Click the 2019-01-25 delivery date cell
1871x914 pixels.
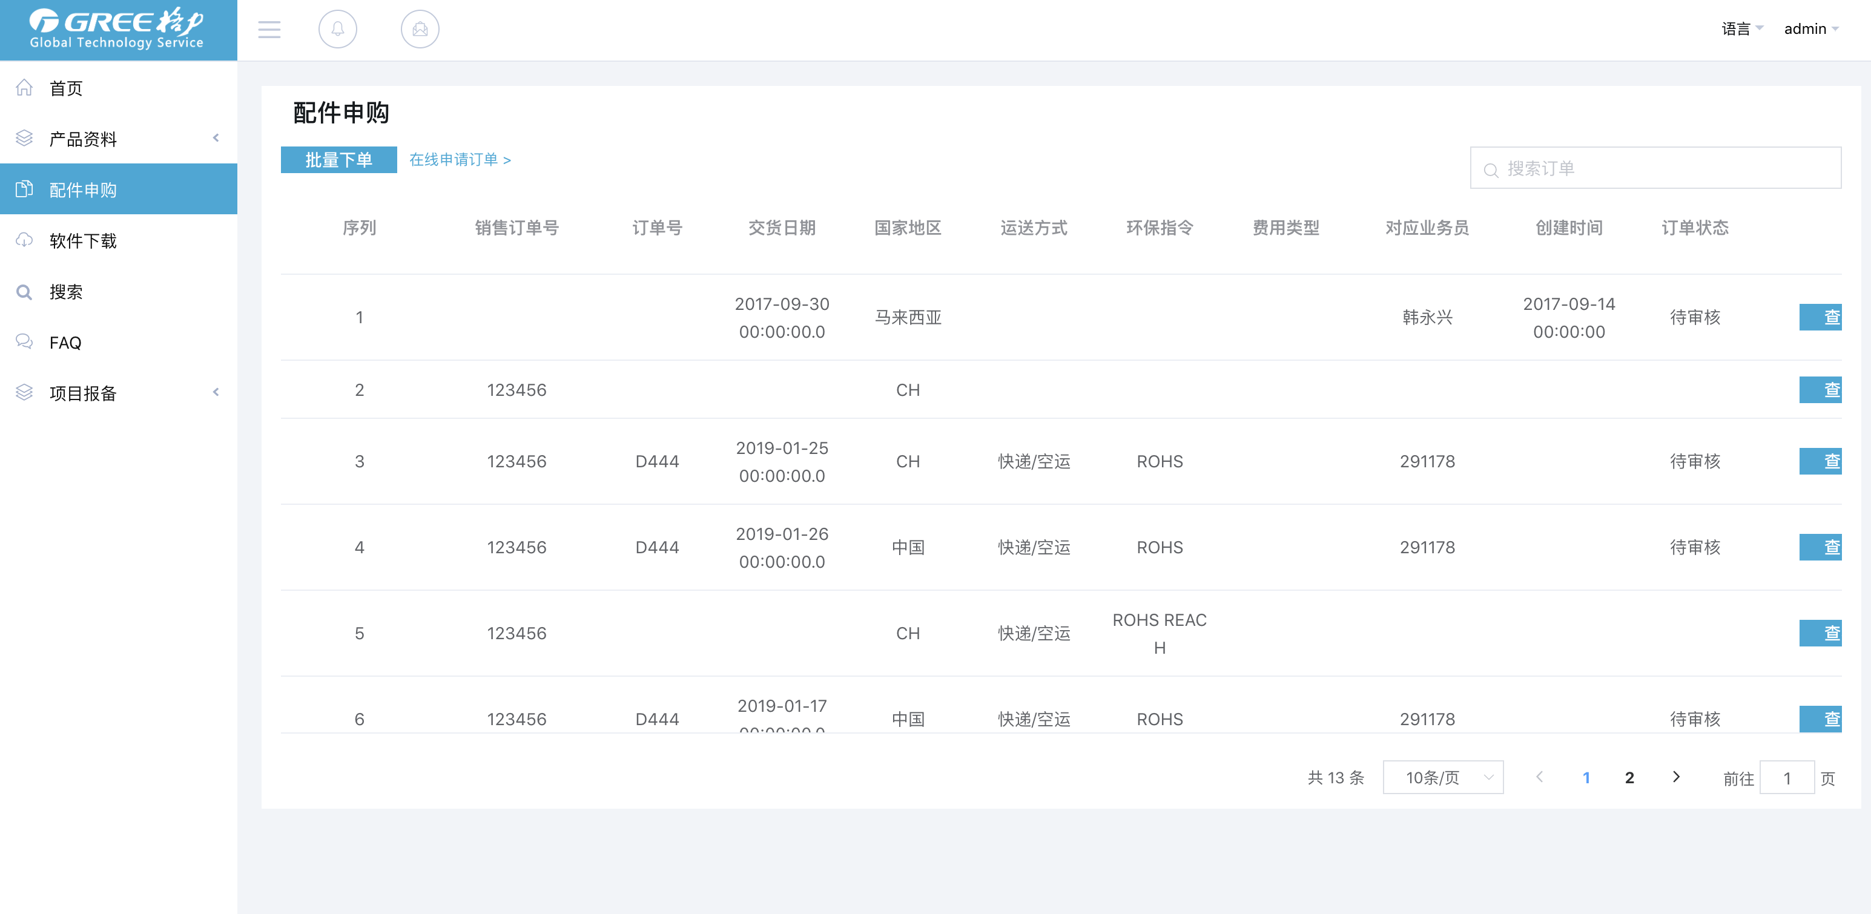(782, 462)
